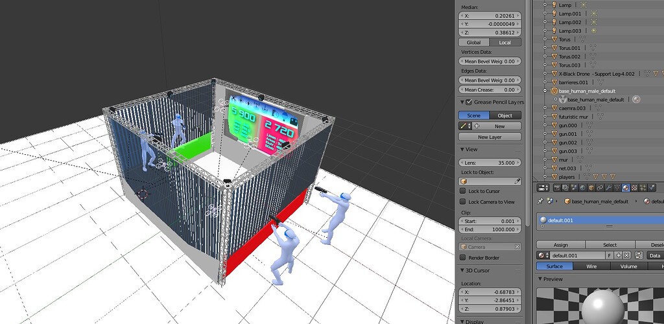Open the material browse dropdown beside default.001
This screenshot has width=664, height=324.
[x=543, y=255]
